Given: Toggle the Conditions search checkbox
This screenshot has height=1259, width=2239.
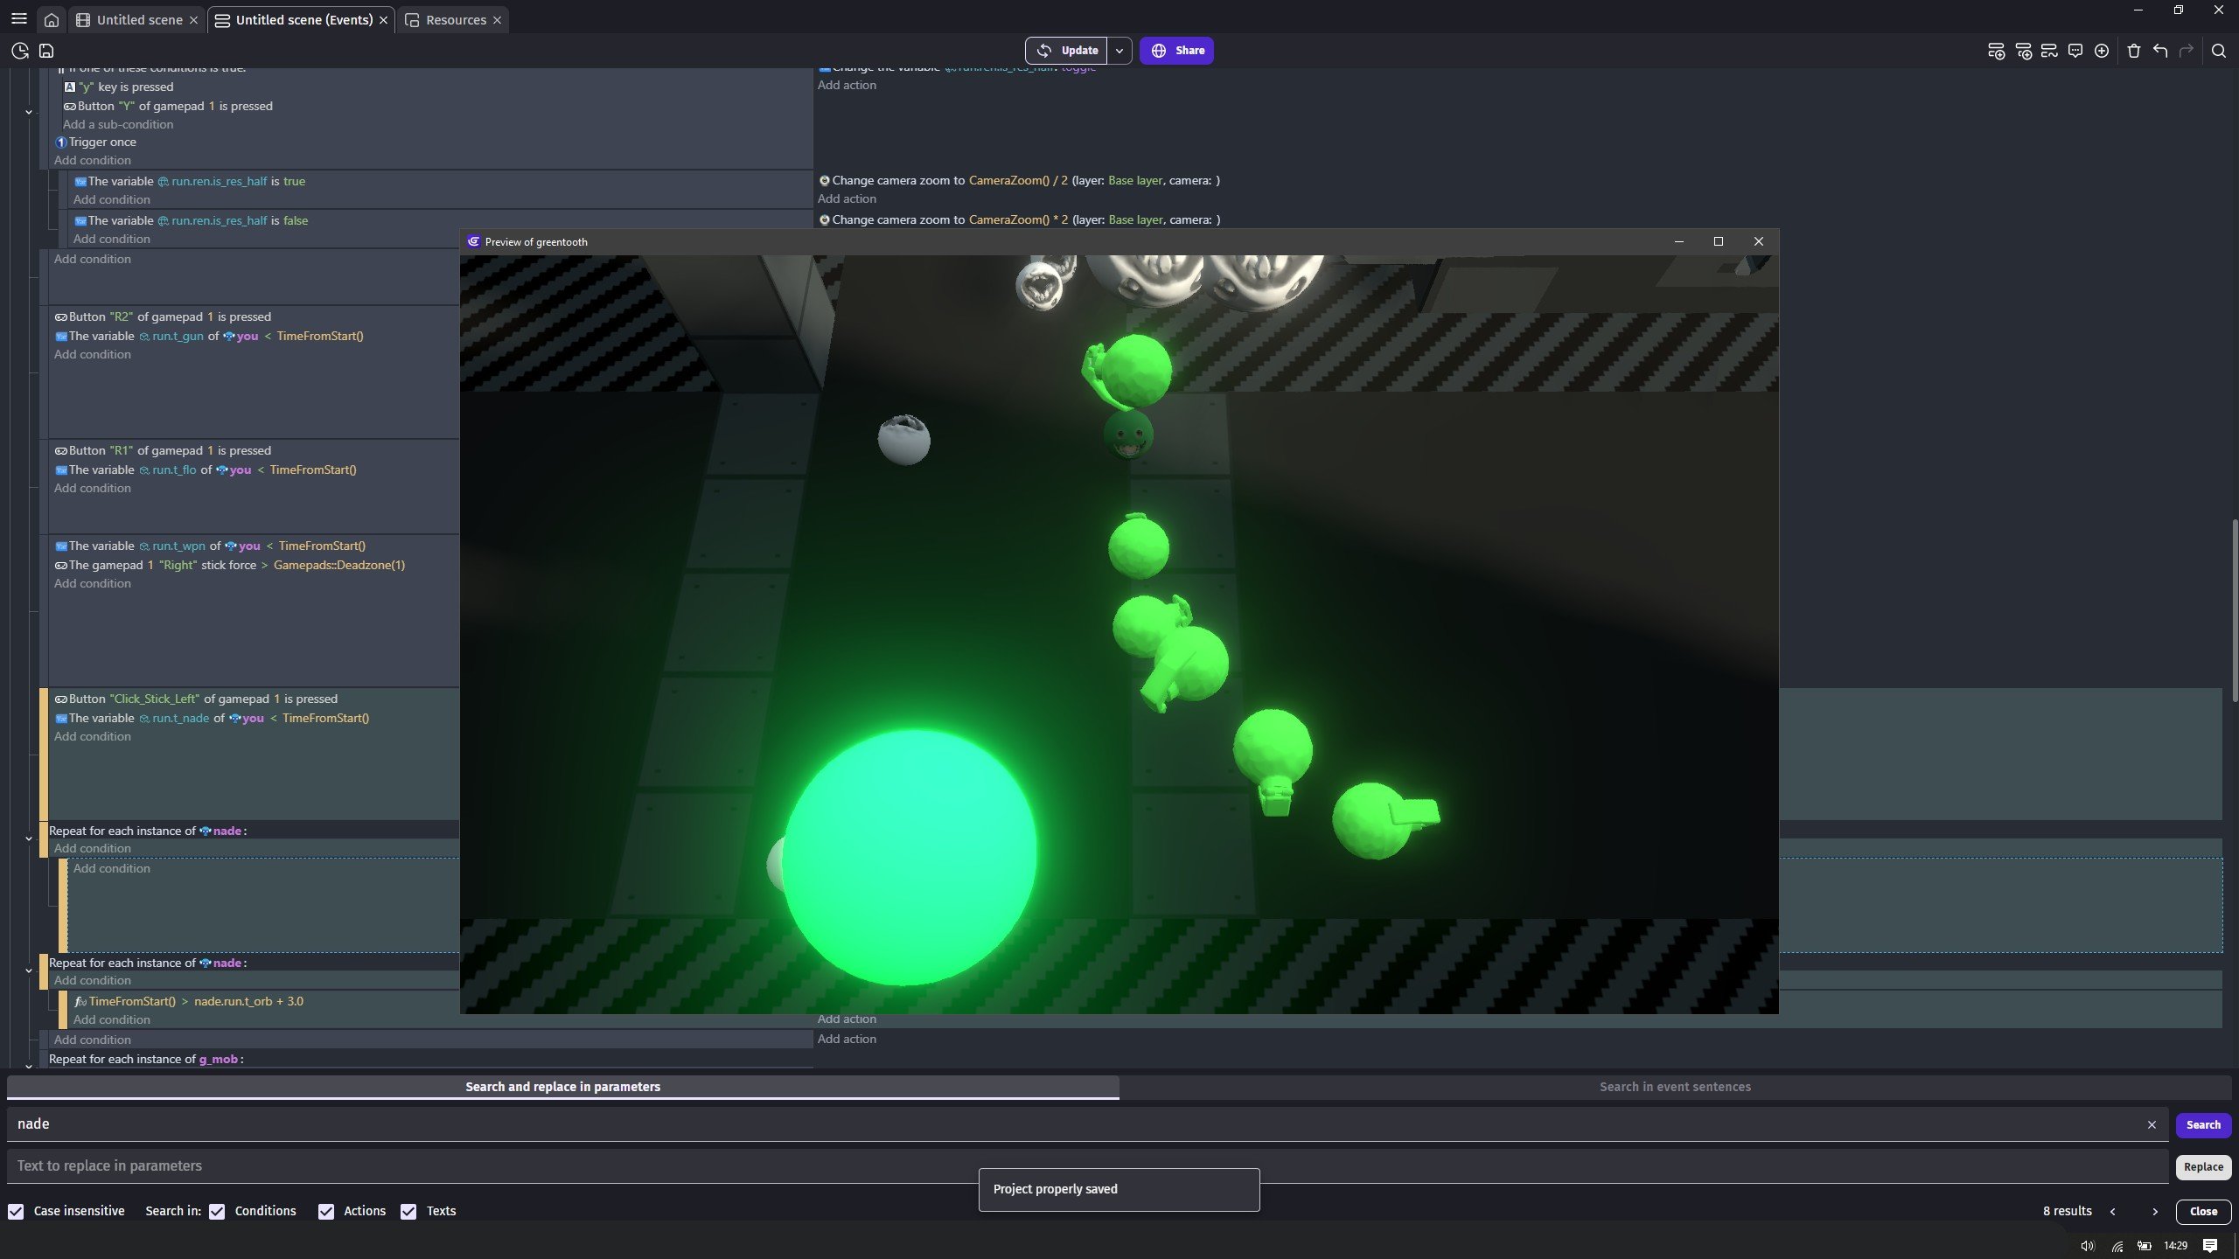Looking at the screenshot, I should point(217,1211).
